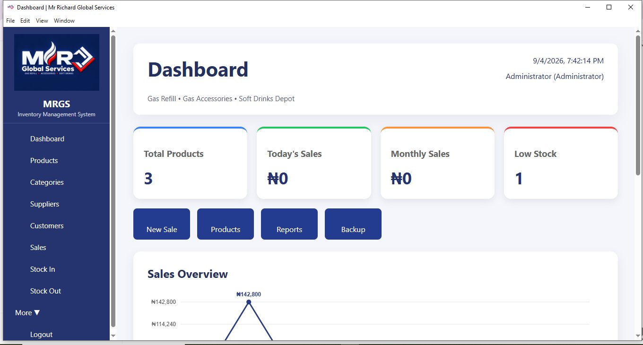Close the Dashboard window
Image resolution: width=643 pixels, height=345 pixels.
pos(631,7)
